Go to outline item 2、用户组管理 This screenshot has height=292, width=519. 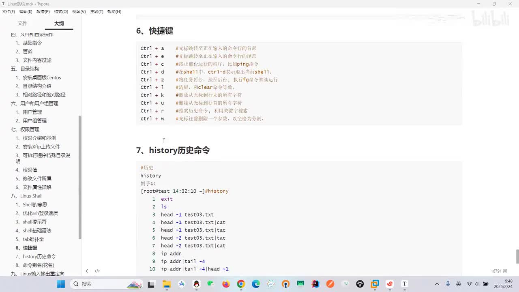click(31, 121)
